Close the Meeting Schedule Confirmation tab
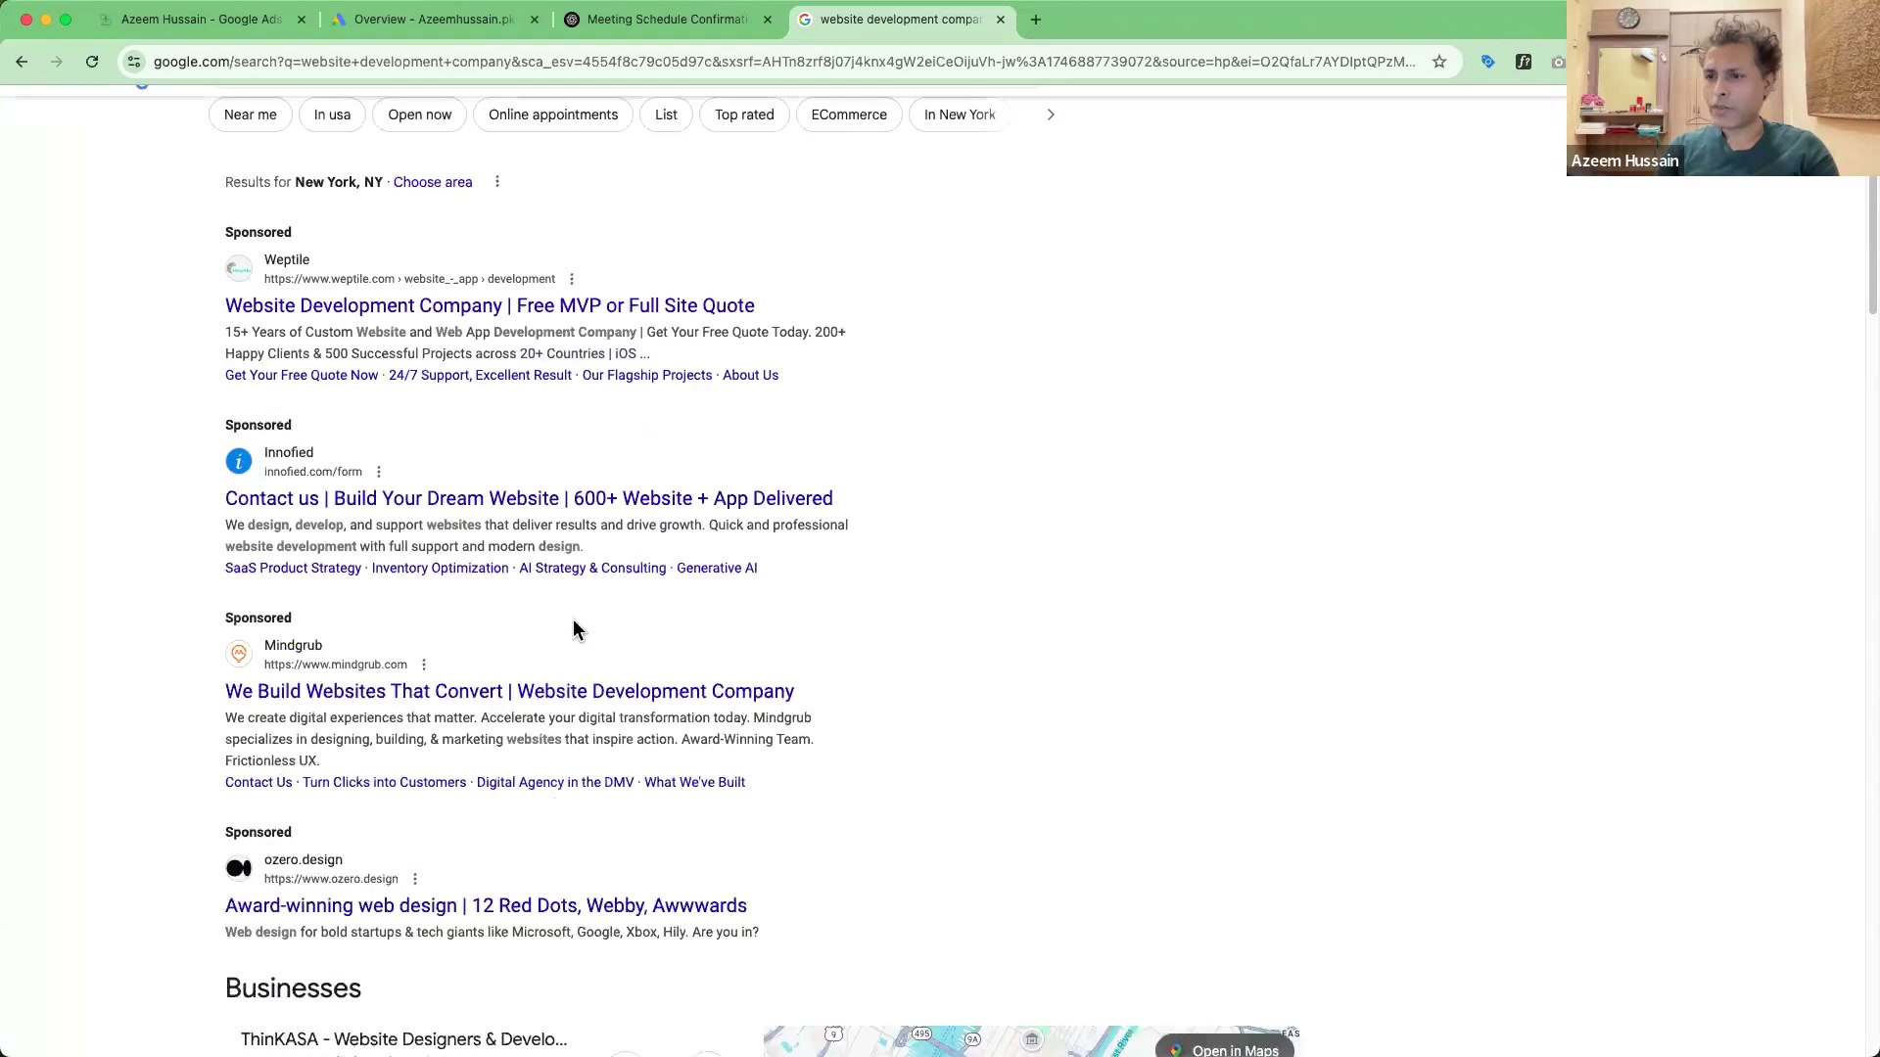This screenshot has height=1057, width=1880. point(768,20)
